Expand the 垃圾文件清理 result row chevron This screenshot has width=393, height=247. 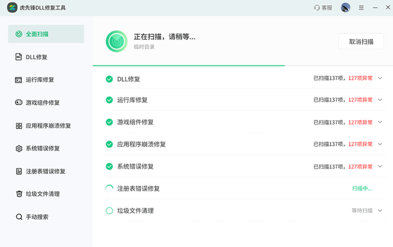tap(380, 210)
